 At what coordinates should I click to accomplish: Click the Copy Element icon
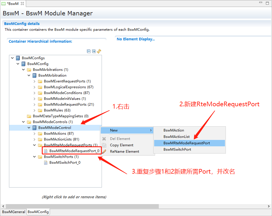(104, 145)
